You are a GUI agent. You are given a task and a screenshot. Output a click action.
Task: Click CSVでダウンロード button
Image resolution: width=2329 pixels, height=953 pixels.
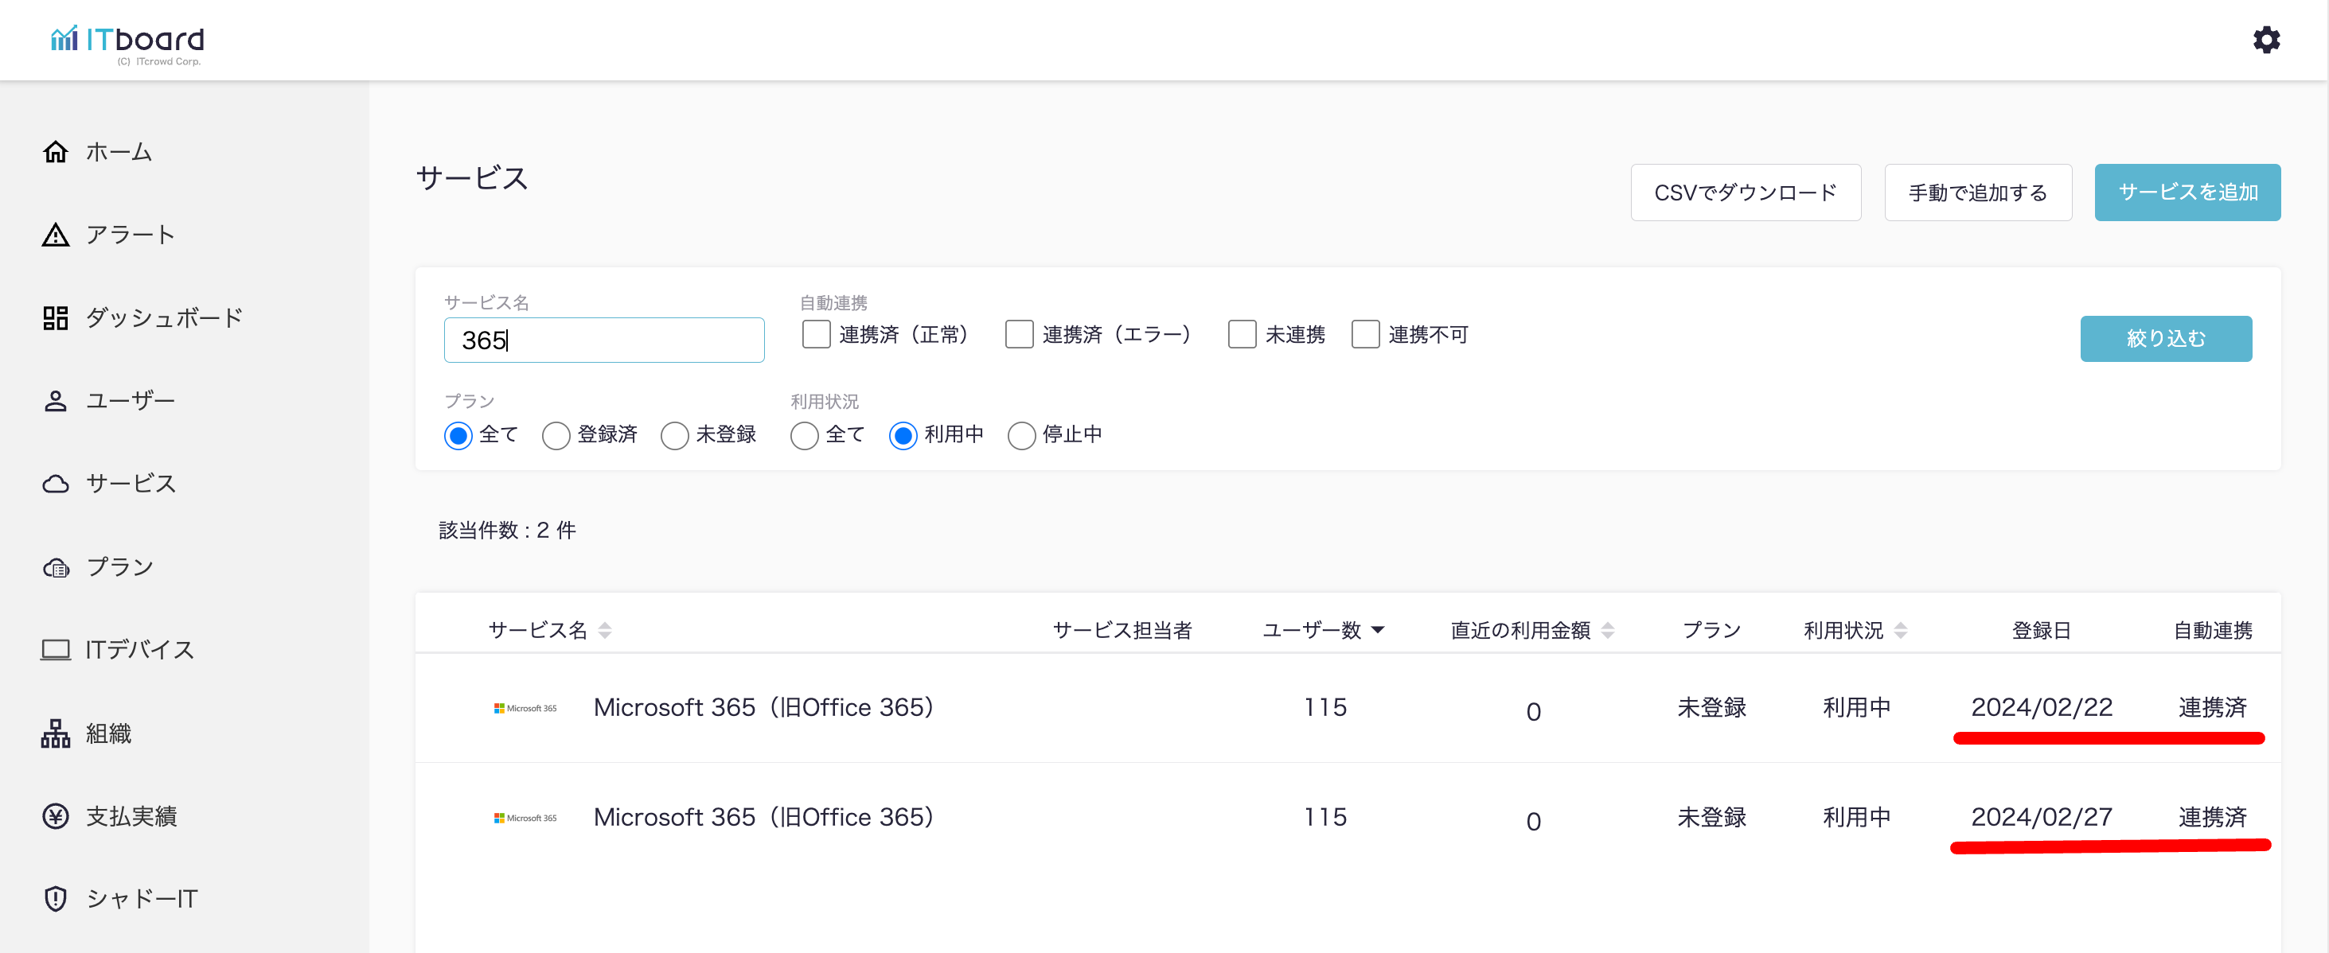point(1745,193)
